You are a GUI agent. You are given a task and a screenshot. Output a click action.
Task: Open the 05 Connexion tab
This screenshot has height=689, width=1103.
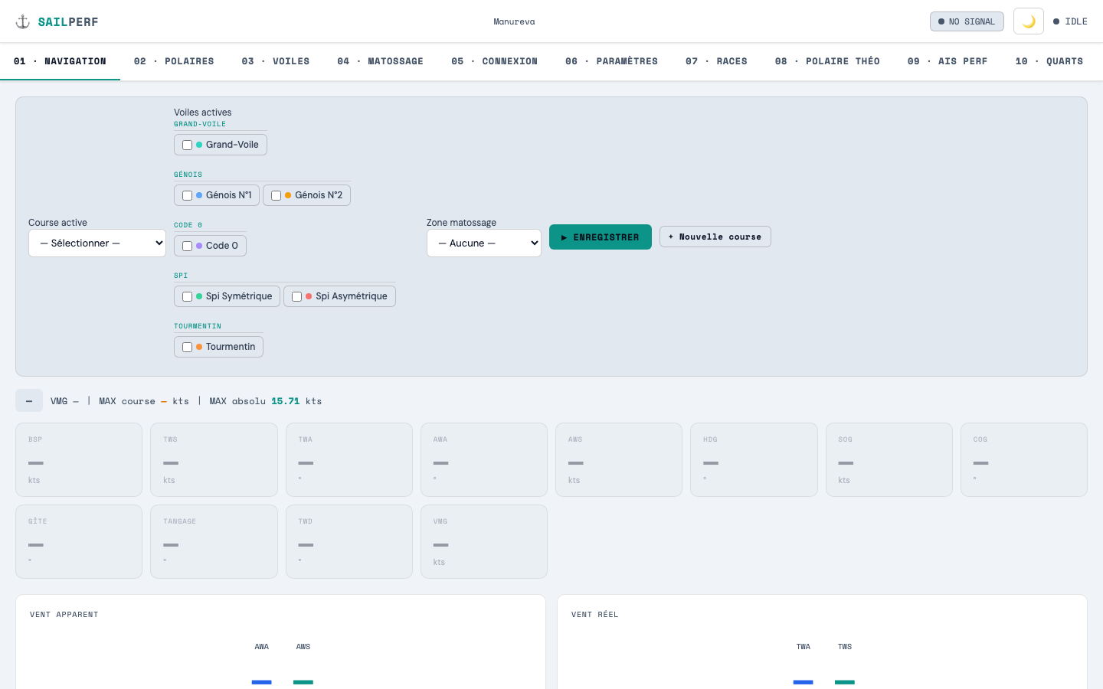[x=495, y=61]
